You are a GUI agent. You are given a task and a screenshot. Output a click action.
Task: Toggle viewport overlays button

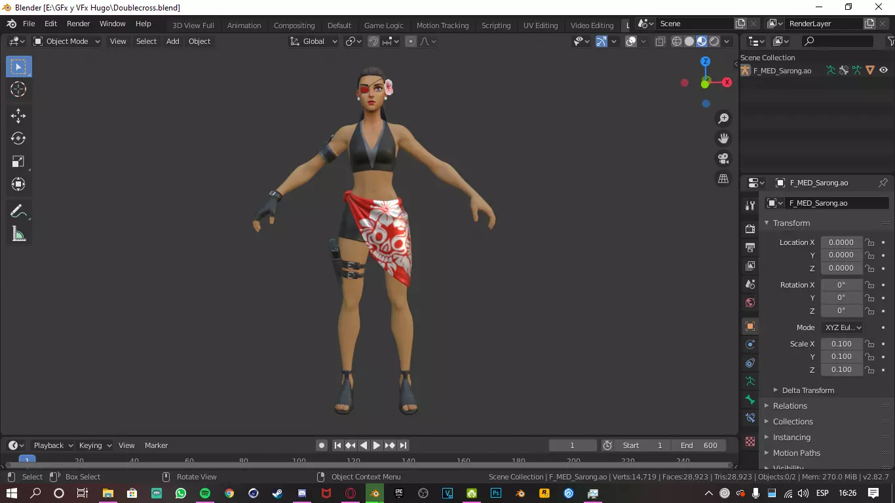631,41
